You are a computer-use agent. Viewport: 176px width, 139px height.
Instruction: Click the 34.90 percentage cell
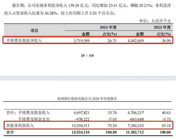coord(166,41)
